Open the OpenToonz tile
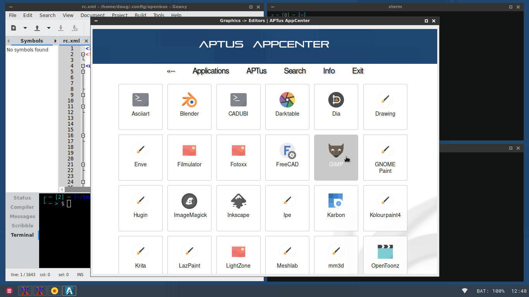This screenshot has width=529, height=297. click(385, 255)
